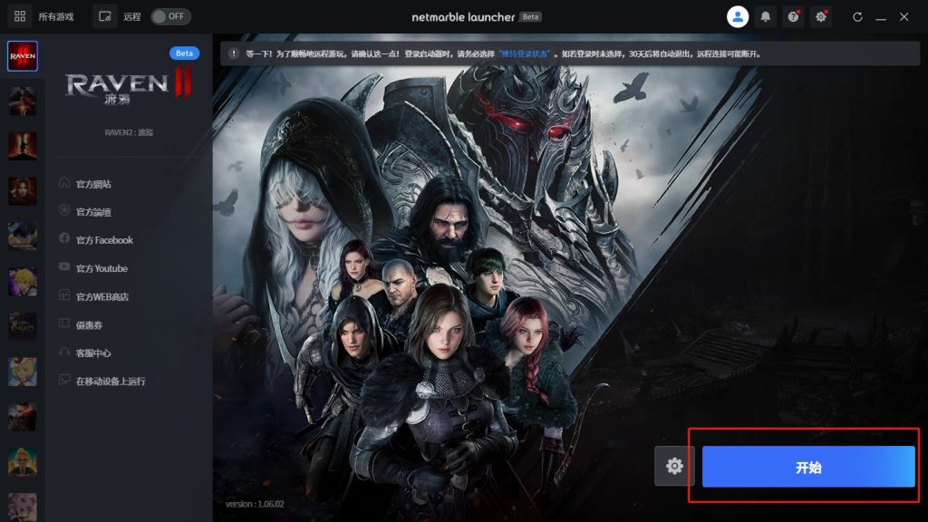
Task: Open launcher settings gear in title bar
Action: click(821, 16)
